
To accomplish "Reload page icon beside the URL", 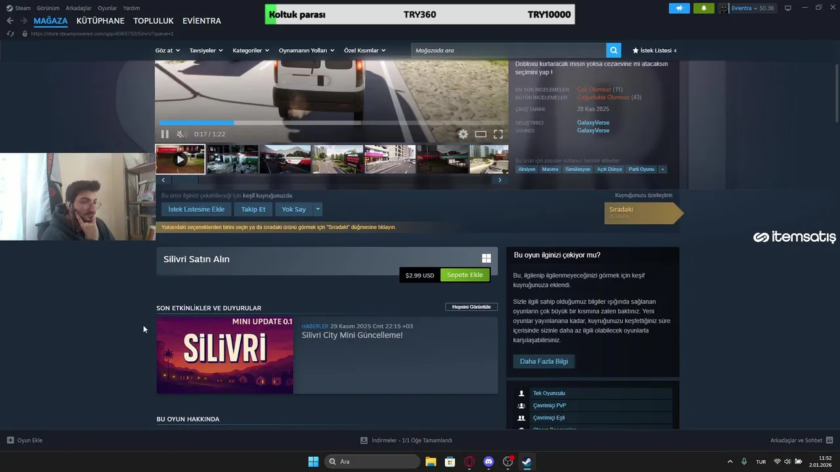I will click(x=10, y=33).
